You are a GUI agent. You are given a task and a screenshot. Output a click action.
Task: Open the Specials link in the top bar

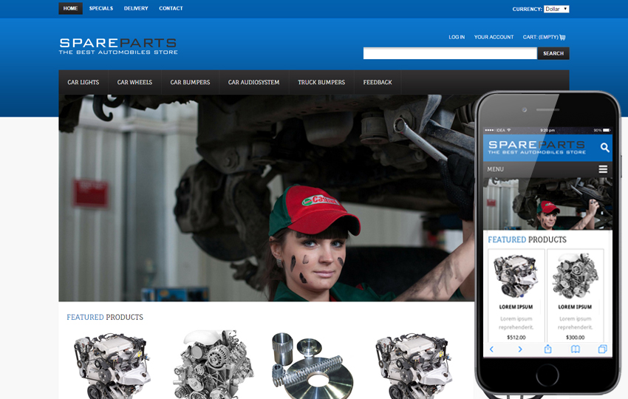[x=101, y=9]
